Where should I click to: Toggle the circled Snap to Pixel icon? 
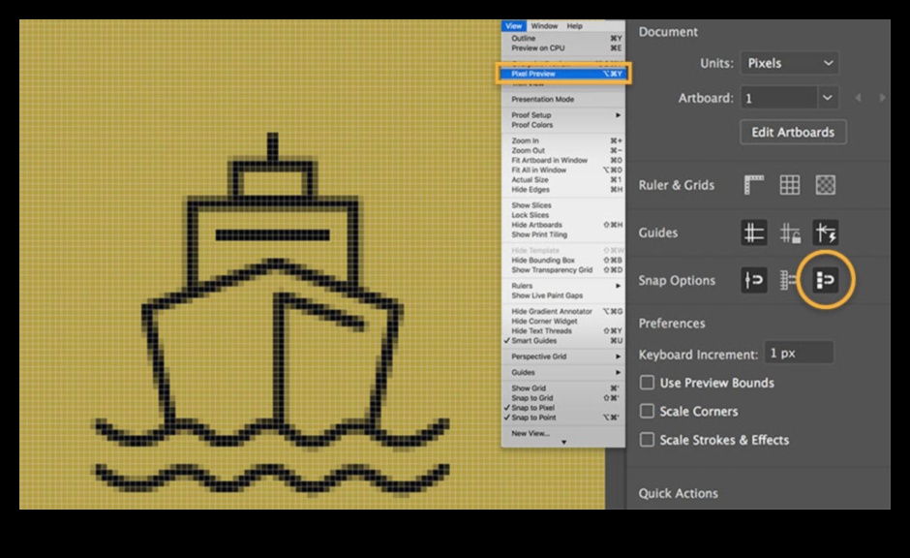pos(825,280)
